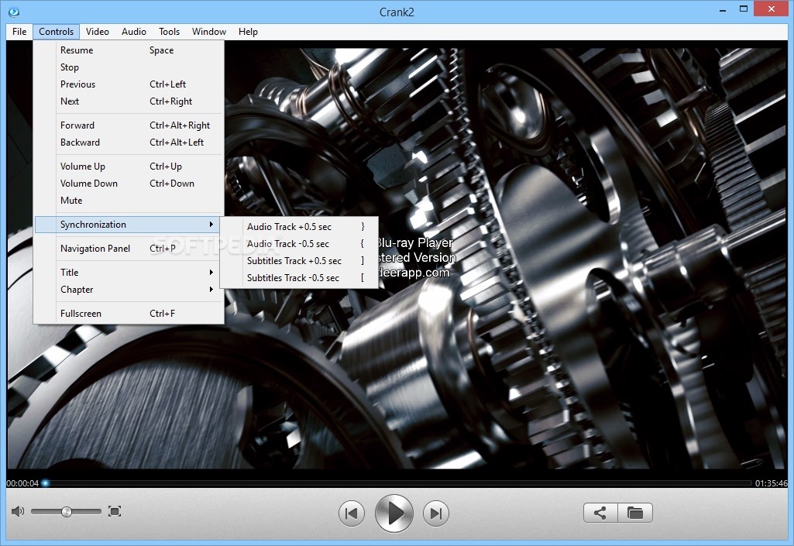
Task: Close the open Controls menu
Action: (x=56, y=32)
